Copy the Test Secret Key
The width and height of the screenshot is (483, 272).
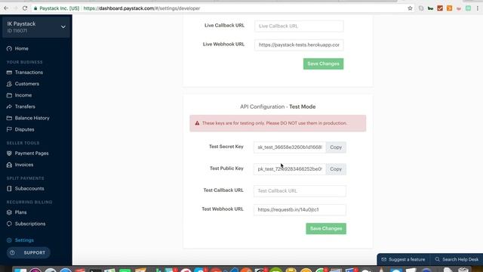336,147
